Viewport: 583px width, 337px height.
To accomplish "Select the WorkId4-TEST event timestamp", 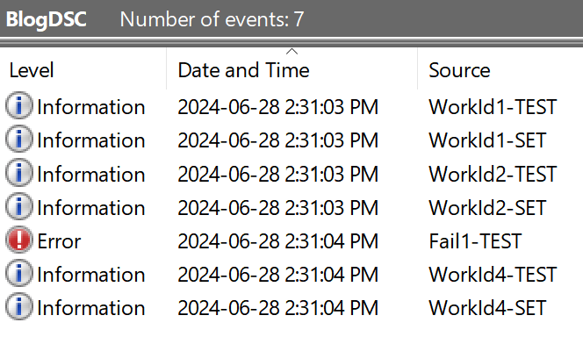I will pos(277,275).
